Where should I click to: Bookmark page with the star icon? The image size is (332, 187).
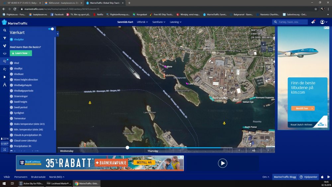316,9
